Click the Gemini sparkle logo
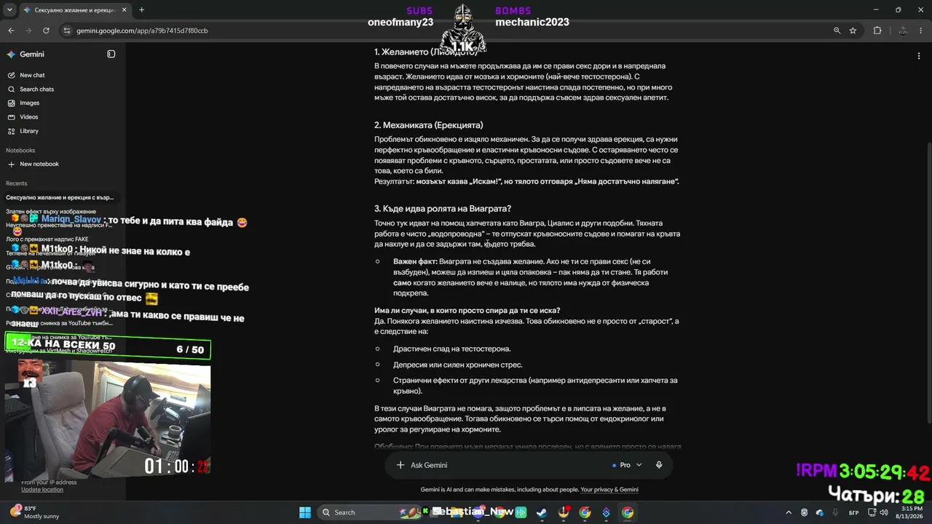This screenshot has width=932, height=524. 11,54
